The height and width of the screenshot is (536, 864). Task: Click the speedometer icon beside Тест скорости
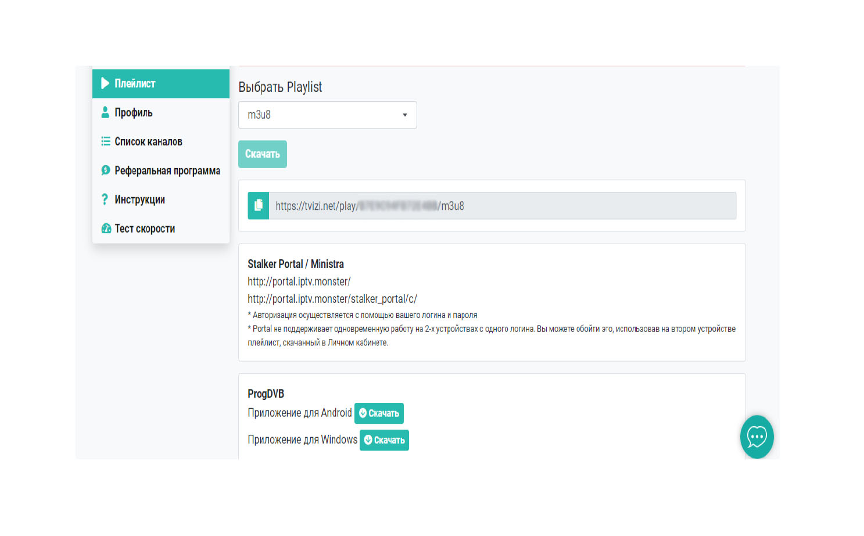pos(106,228)
